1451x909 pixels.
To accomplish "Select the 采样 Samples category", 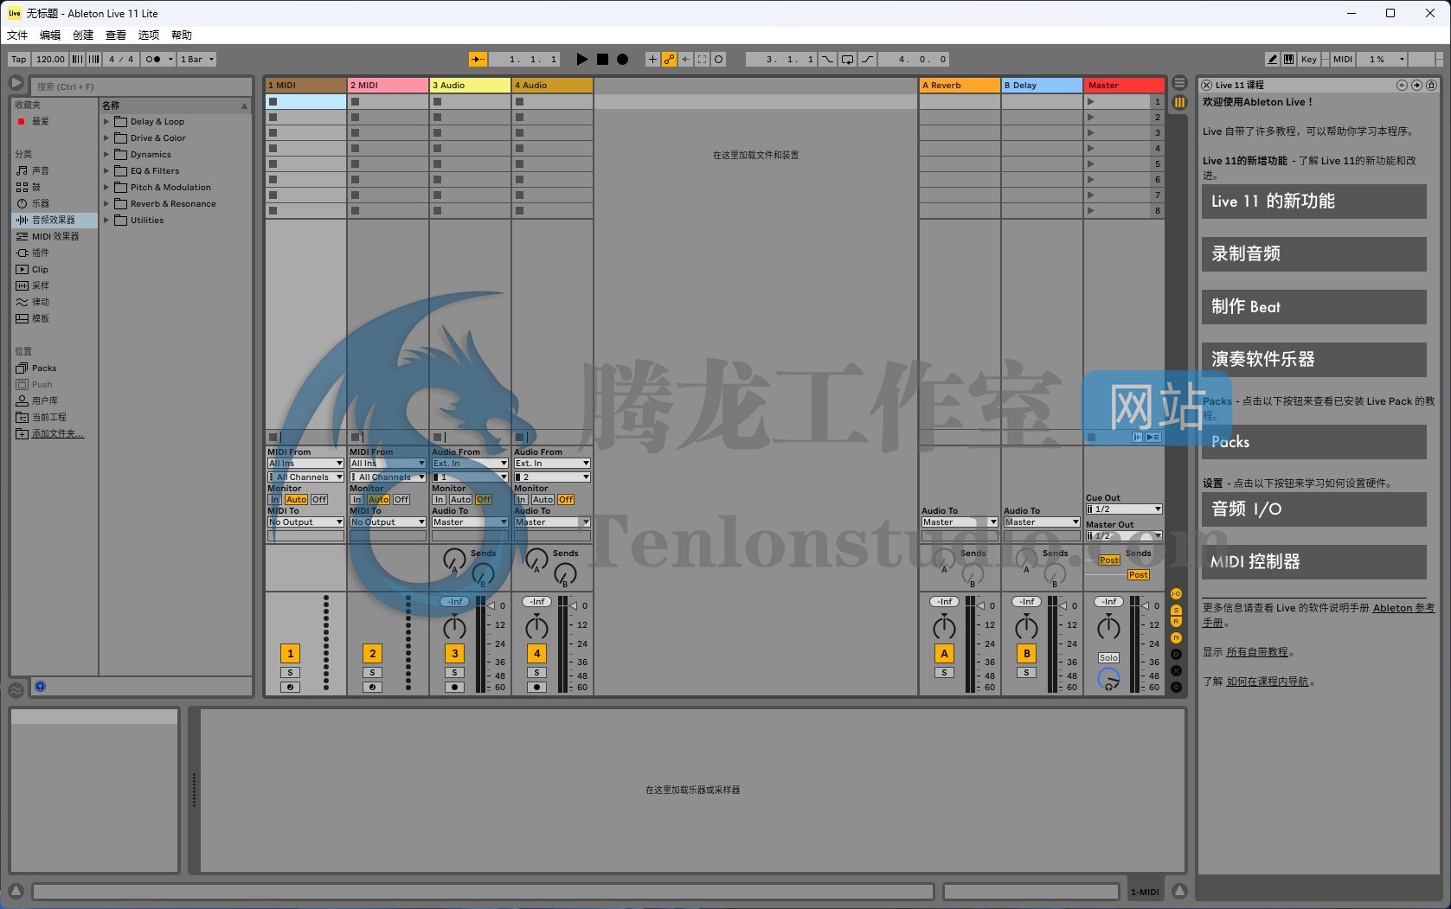I will pos(41,285).
